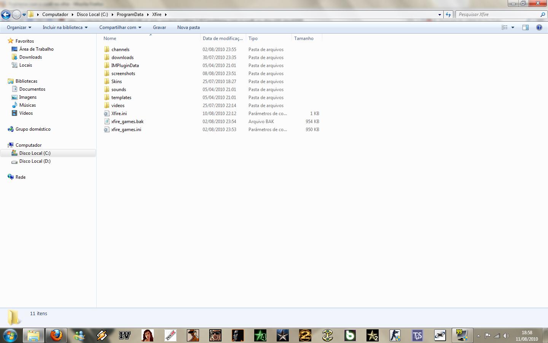Open the volume control in the tray
548x343 pixels.
(x=506, y=336)
